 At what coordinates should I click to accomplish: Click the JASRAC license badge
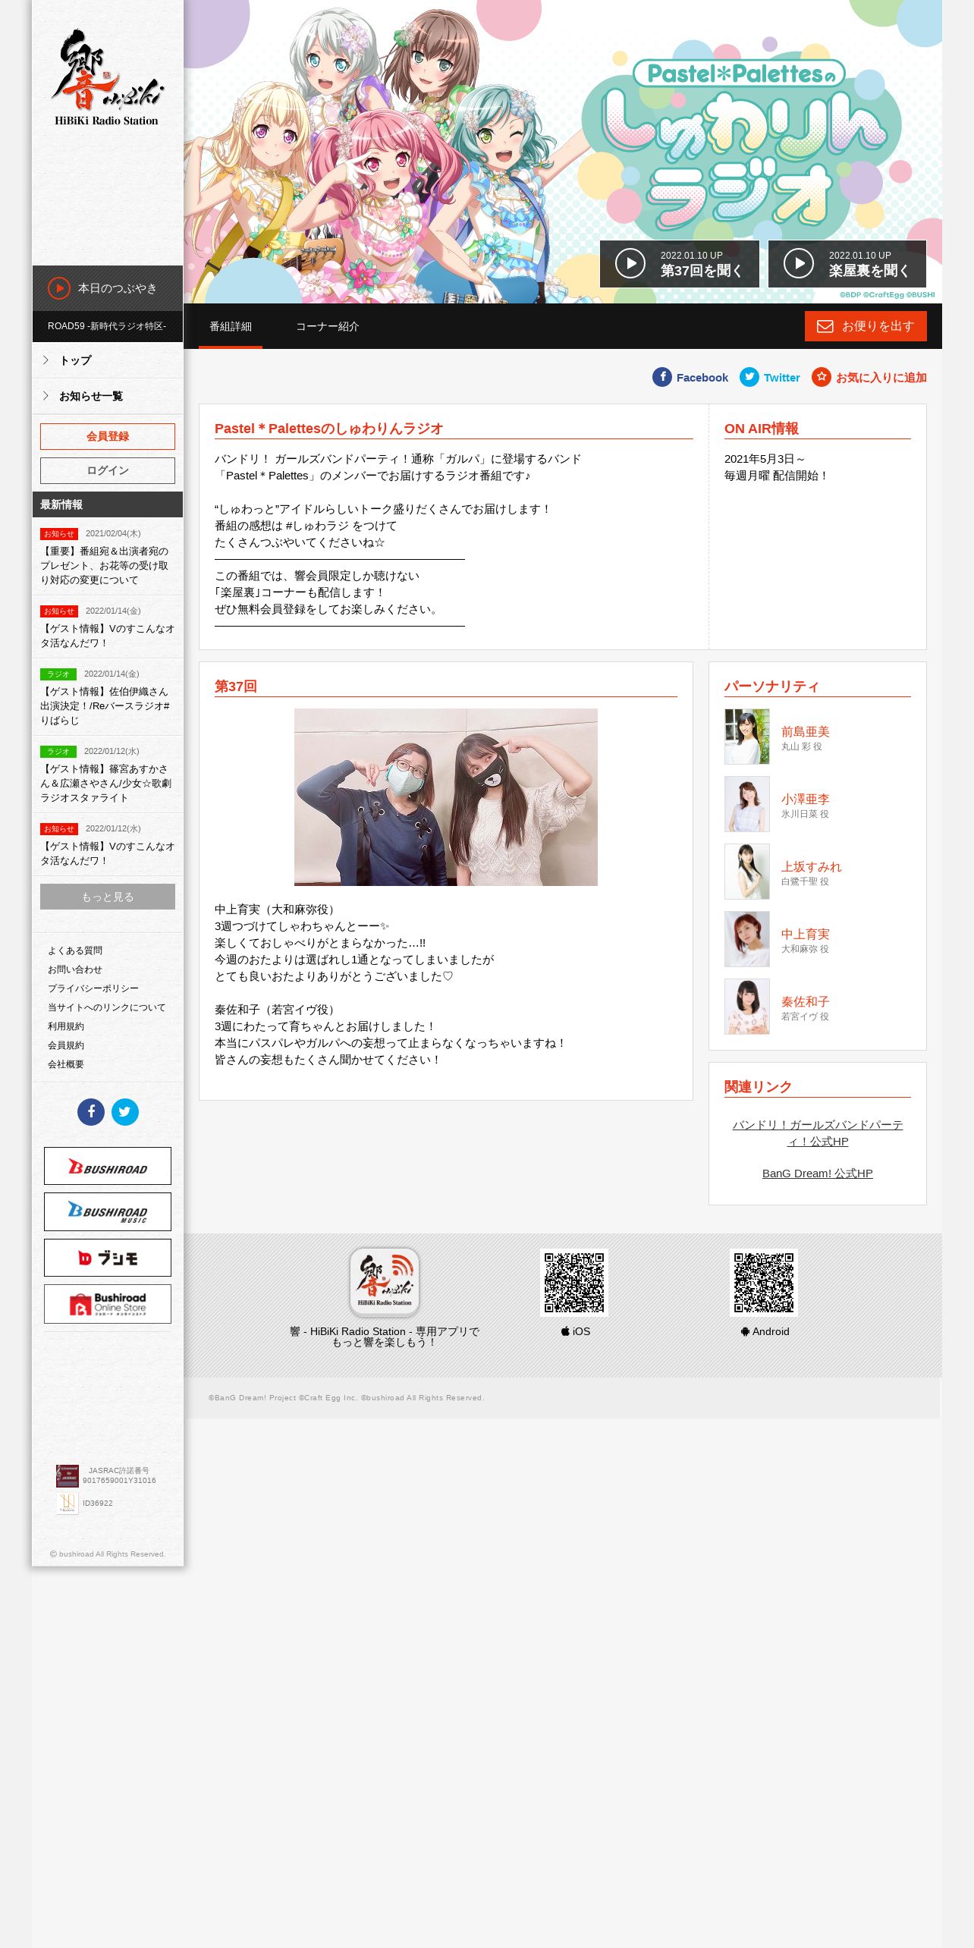(68, 1475)
